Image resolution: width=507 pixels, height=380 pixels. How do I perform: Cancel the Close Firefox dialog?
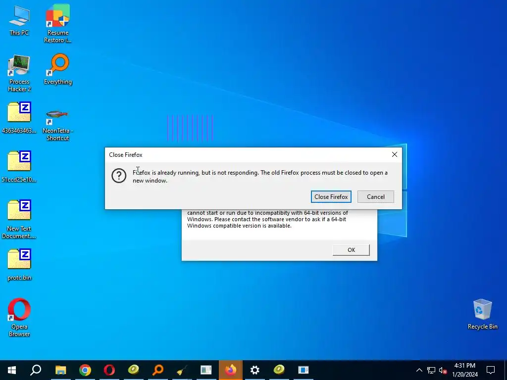(x=376, y=197)
